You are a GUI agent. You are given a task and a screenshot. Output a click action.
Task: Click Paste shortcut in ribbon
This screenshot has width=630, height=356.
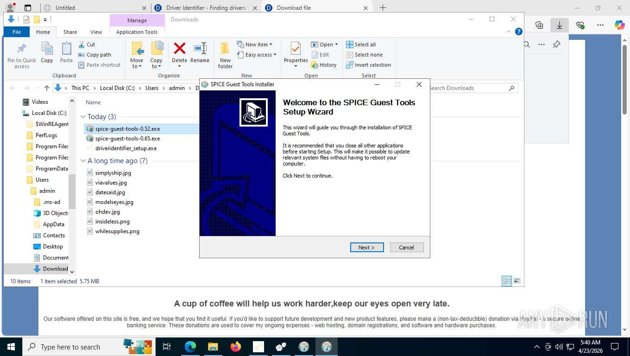tap(99, 65)
